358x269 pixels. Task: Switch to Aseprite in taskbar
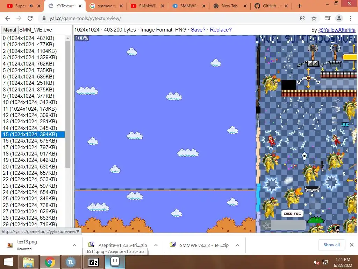pyautogui.click(x=115, y=261)
